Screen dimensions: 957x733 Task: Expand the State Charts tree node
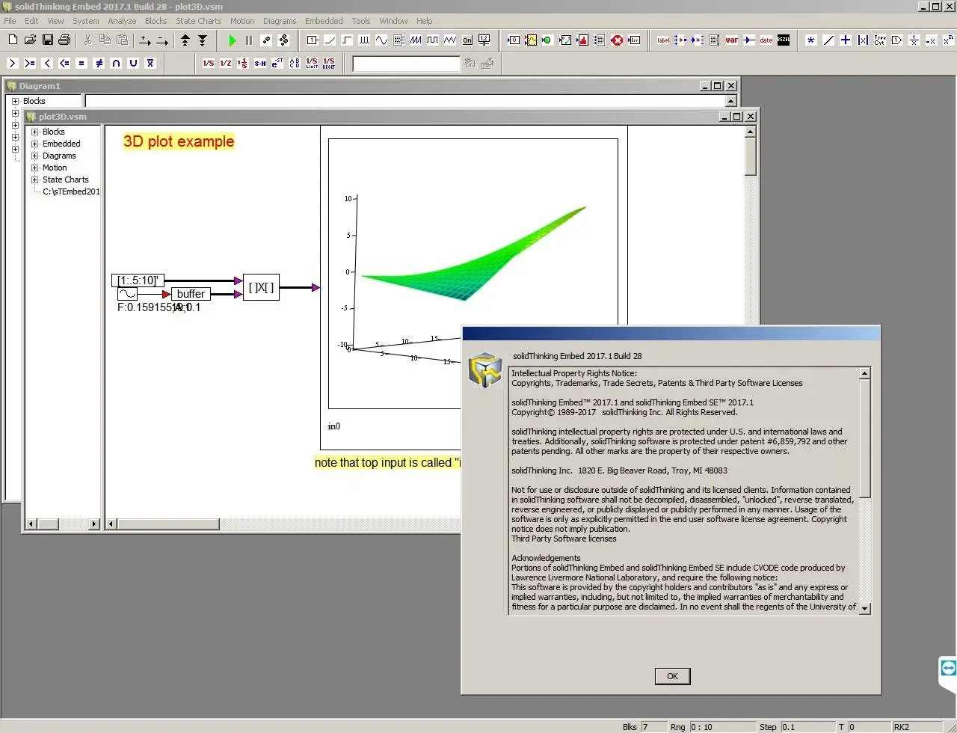pyautogui.click(x=34, y=180)
